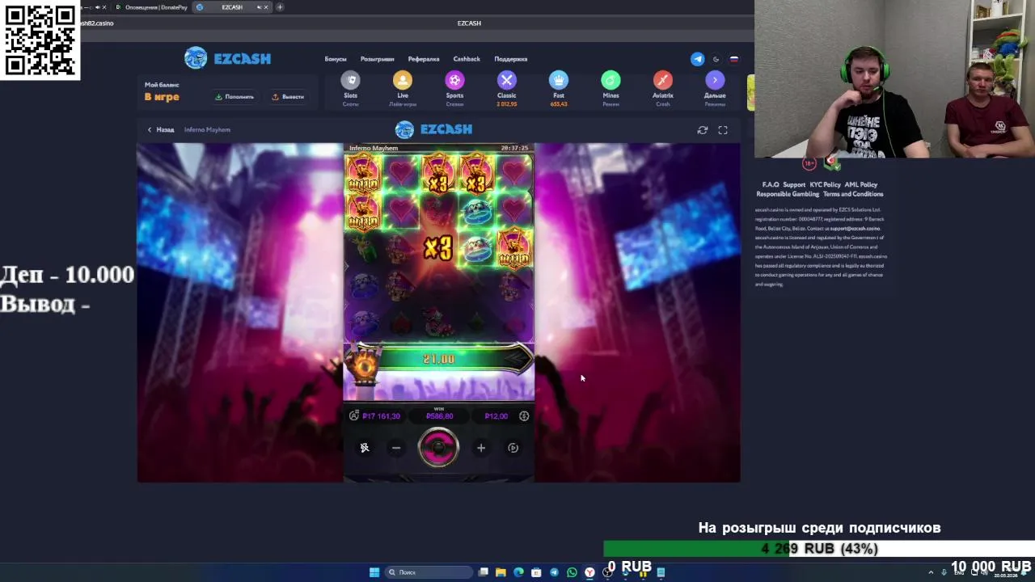Image resolution: width=1035 pixels, height=582 pixels.
Task: Open the Live games category
Action: pyautogui.click(x=403, y=88)
